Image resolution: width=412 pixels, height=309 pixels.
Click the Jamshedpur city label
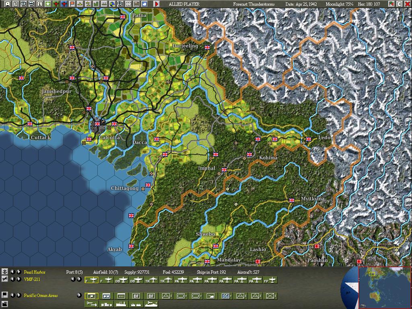[x=57, y=91]
